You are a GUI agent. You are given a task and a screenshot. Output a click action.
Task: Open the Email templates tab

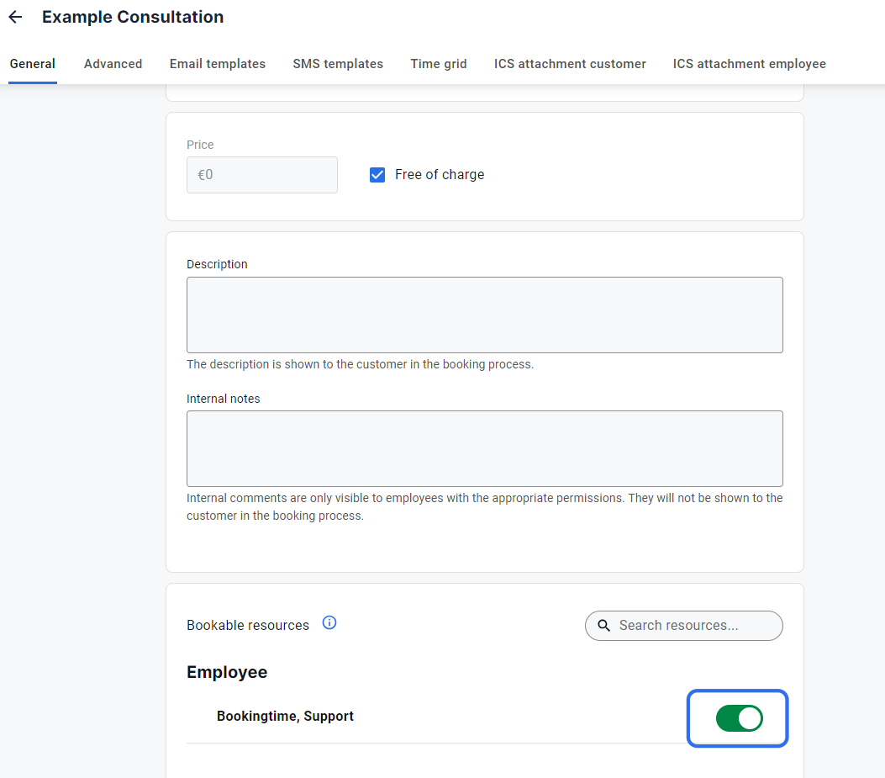click(x=218, y=64)
